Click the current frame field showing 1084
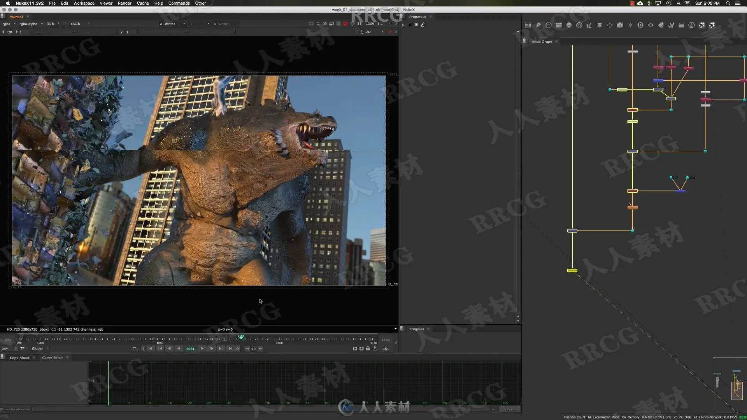Viewport: 747px width, 420px height. click(190, 349)
